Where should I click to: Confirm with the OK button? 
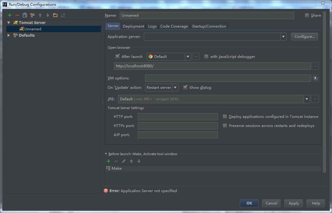[249, 203]
